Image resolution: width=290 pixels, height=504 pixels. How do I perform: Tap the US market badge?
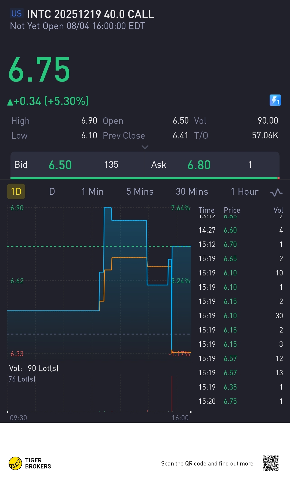click(16, 14)
